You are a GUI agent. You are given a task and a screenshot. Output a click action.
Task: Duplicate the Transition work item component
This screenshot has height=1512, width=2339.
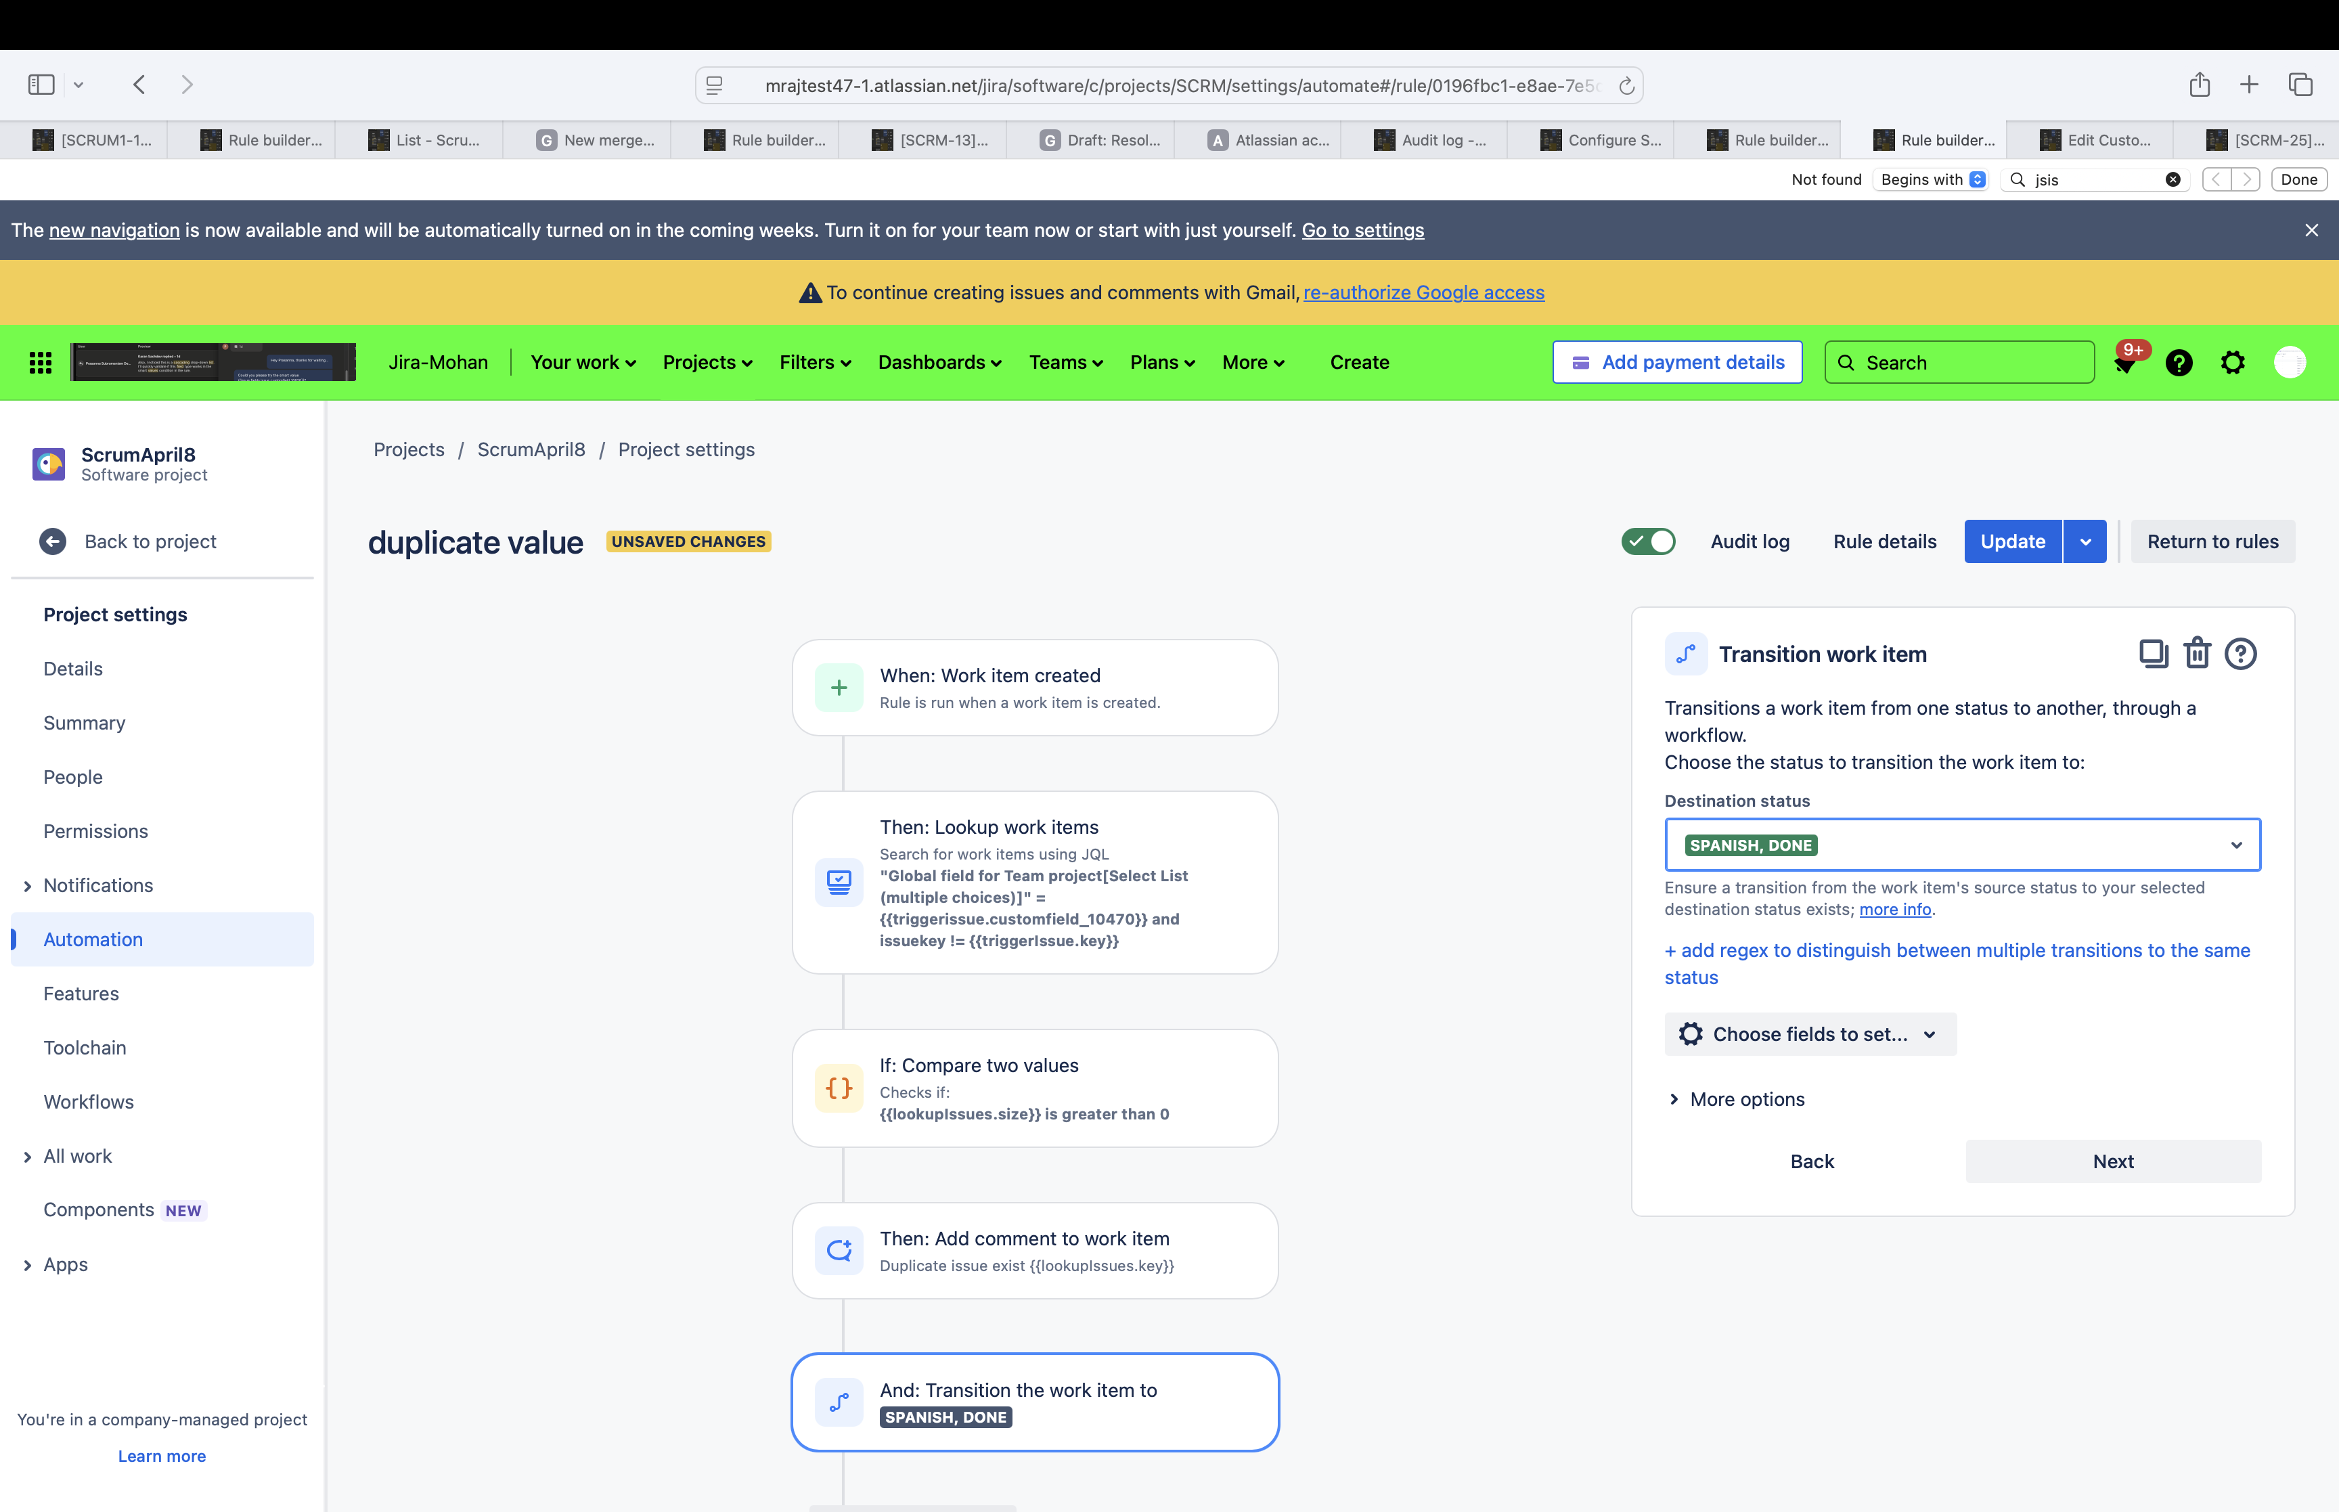[2154, 654]
